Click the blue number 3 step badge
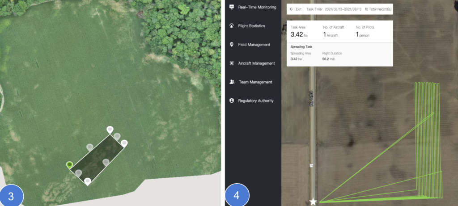Screen dimensions: 458x206 [x=11, y=196]
